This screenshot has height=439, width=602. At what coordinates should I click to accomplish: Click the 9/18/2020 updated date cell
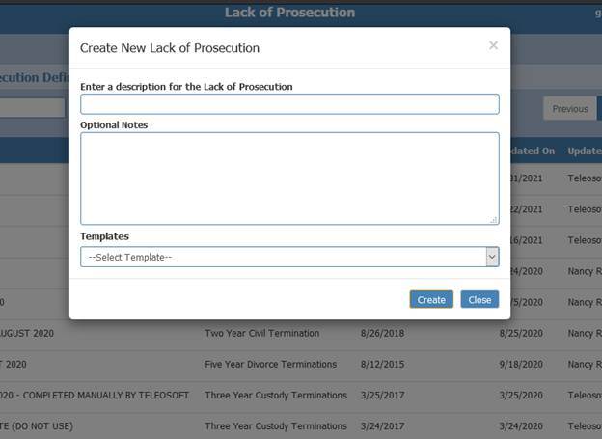pyautogui.click(x=521, y=364)
